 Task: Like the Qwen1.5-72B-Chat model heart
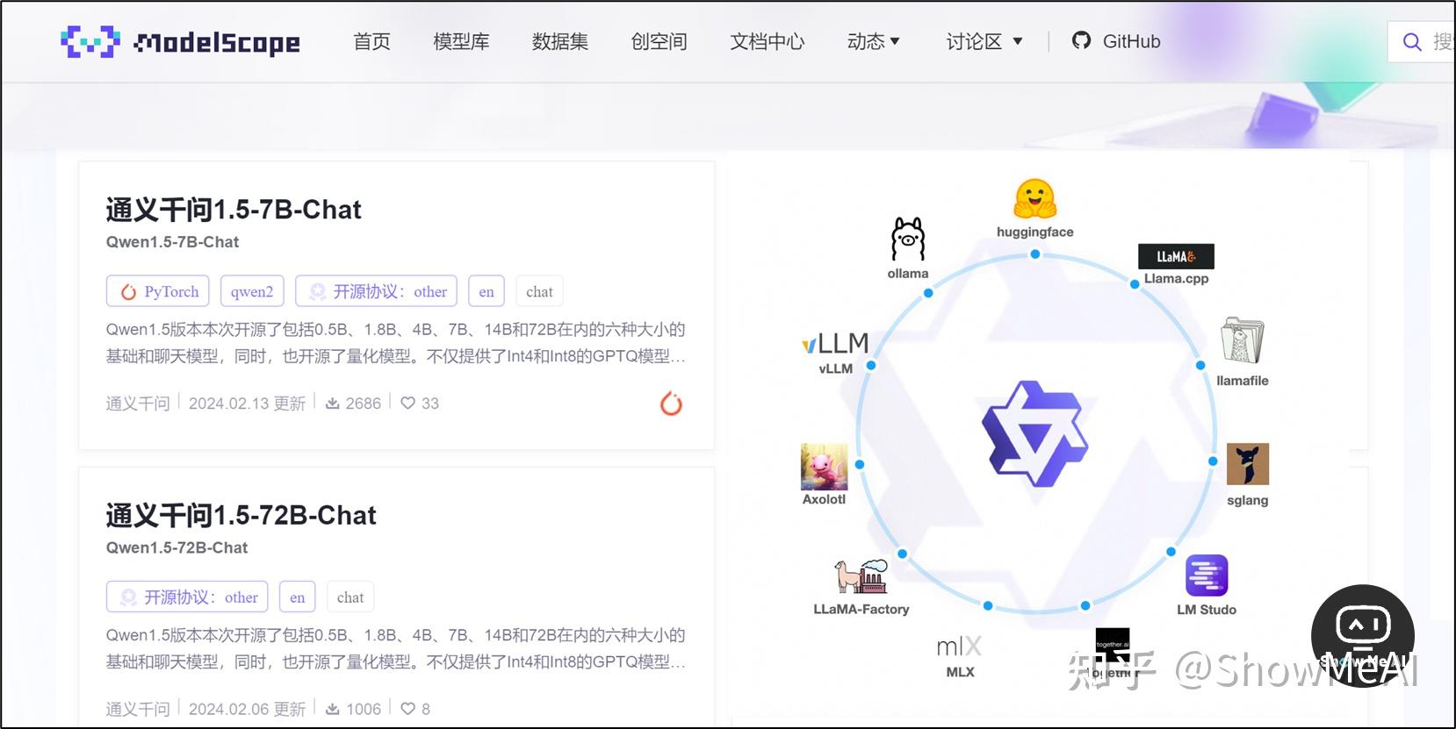407,709
